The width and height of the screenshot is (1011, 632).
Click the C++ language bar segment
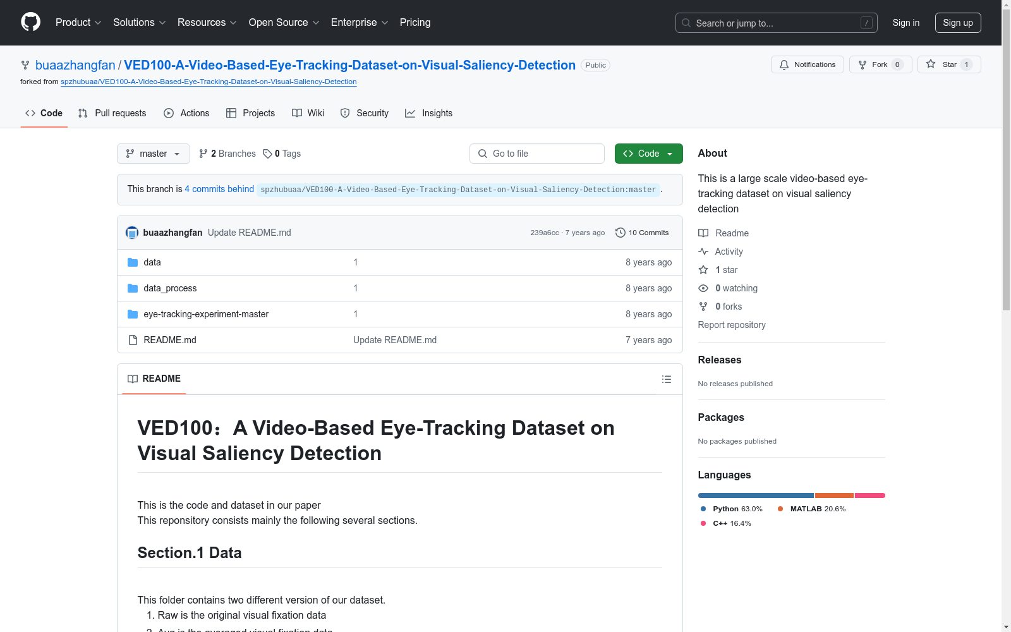pyautogui.click(x=870, y=495)
